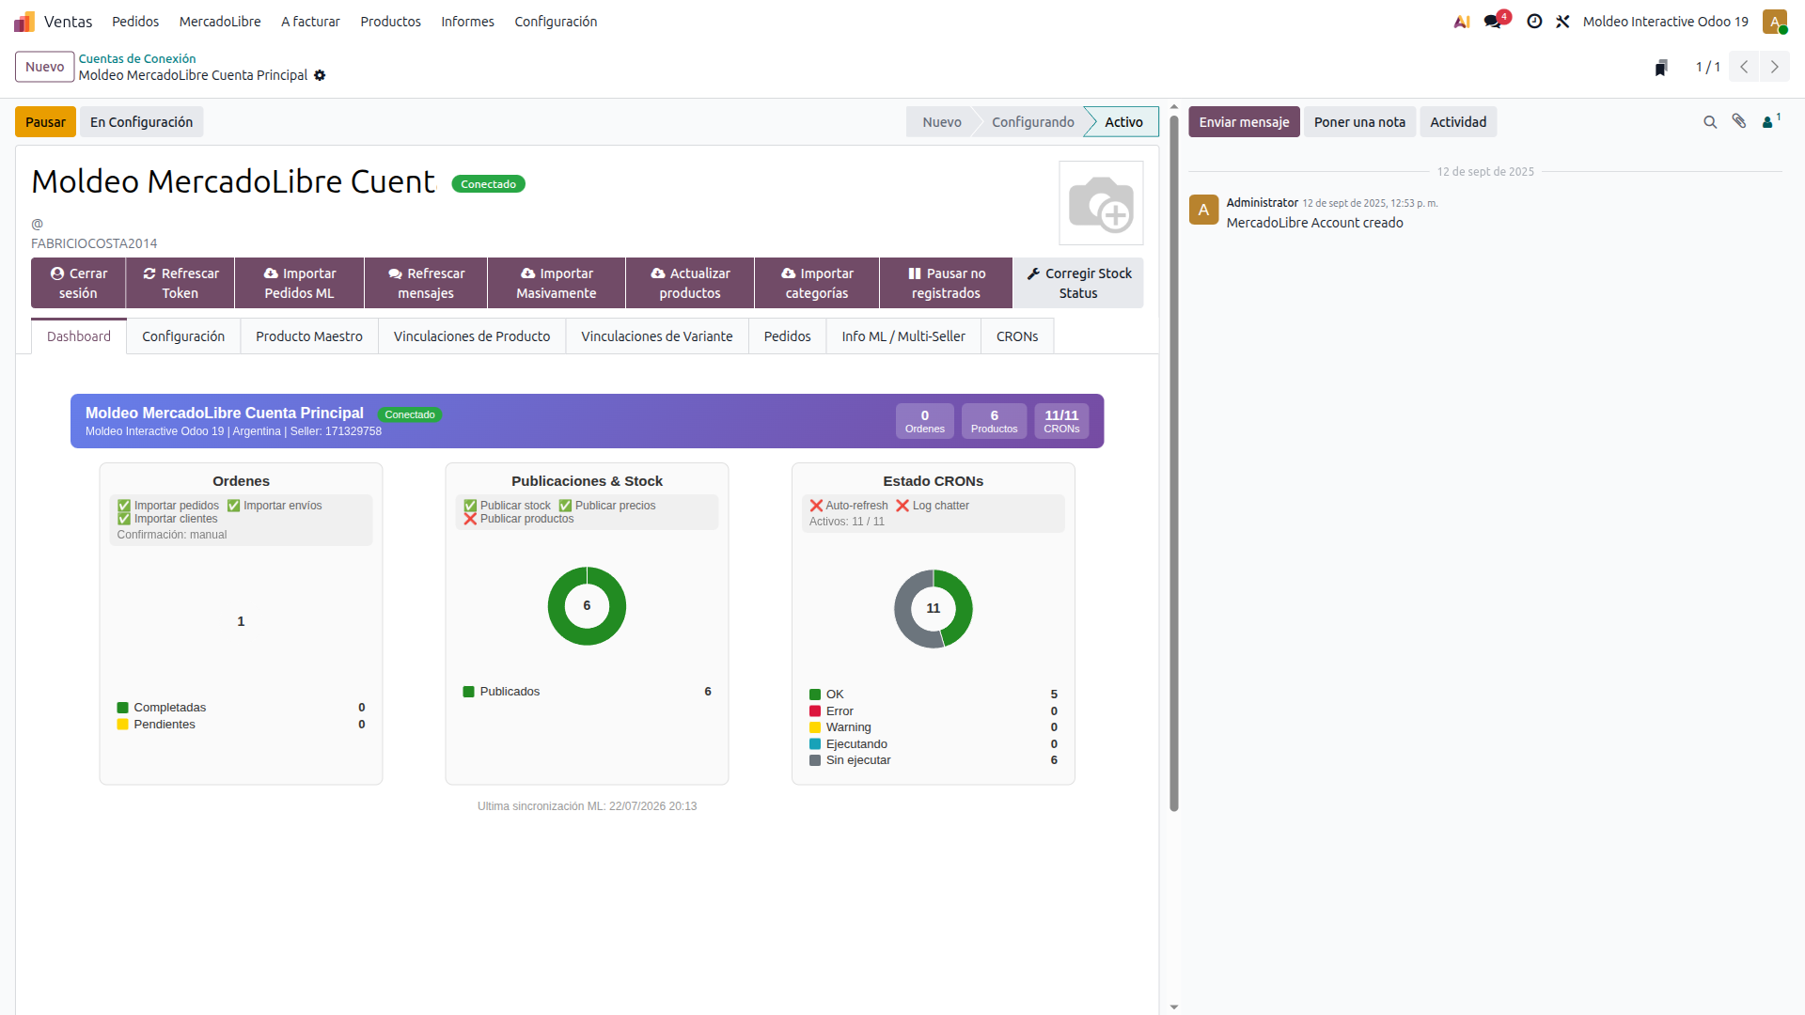Click the 0 Ordenes stat box
1805x1015 pixels.
pyautogui.click(x=925, y=421)
